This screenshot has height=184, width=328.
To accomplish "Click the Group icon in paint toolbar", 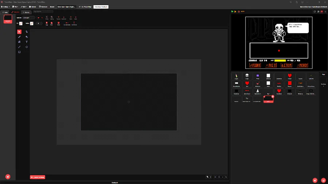I will (x=47, y=18).
